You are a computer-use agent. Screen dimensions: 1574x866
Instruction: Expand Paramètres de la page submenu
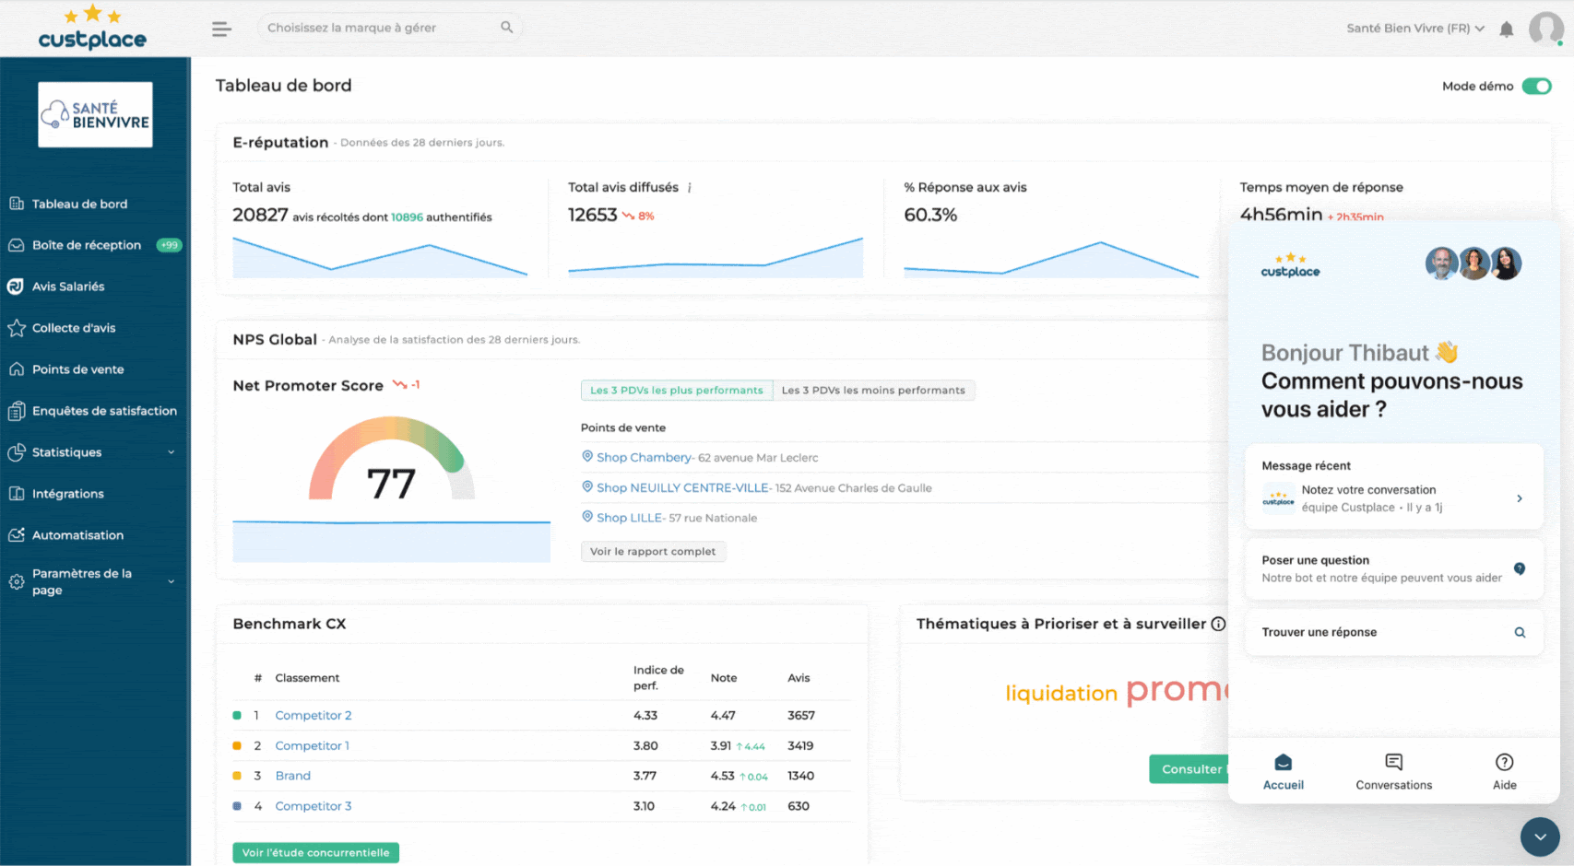coord(171,581)
